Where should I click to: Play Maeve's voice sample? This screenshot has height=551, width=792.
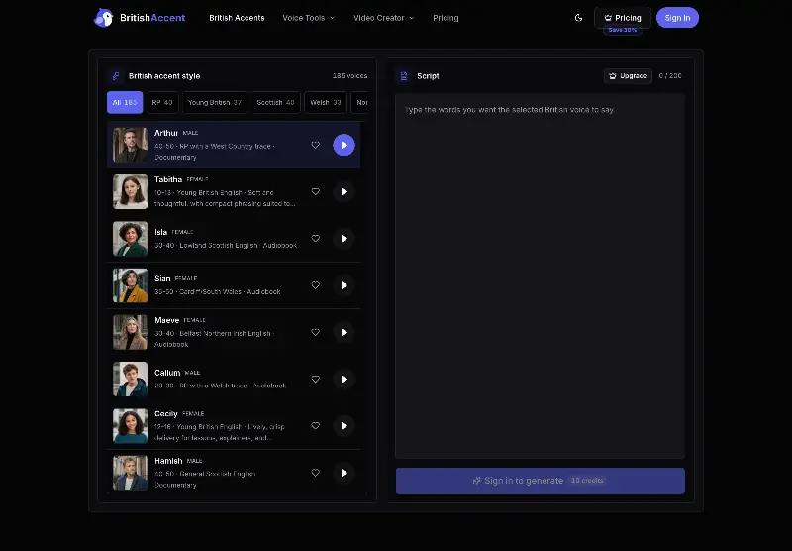point(344,333)
